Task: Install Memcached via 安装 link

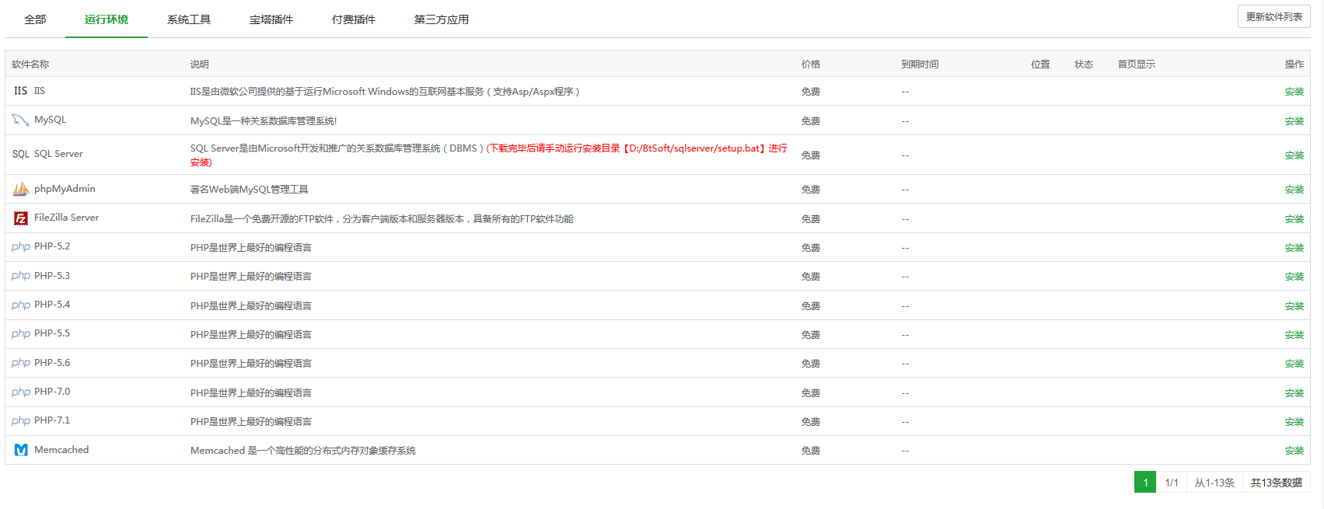Action: pos(1294,451)
